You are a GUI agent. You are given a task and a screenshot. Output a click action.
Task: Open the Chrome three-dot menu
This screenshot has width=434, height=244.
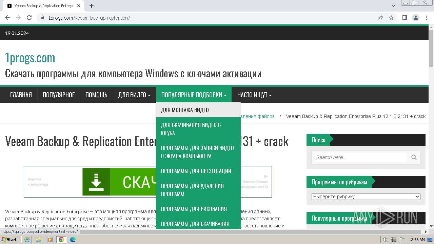pos(427,18)
